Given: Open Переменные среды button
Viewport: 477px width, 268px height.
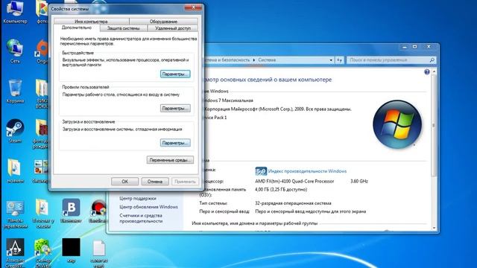Looking at the screenshot, I should point(170,160).
